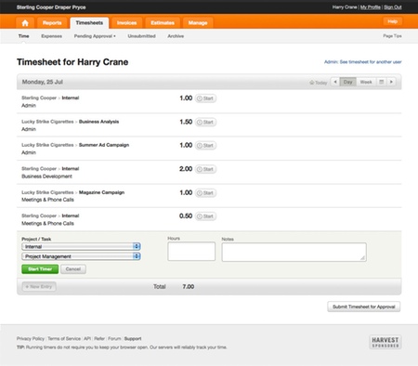Click the green Start Timer button

(40, 269)
